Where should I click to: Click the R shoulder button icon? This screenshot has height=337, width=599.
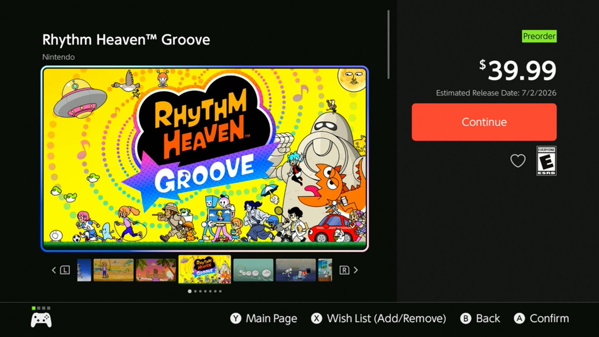344,270
